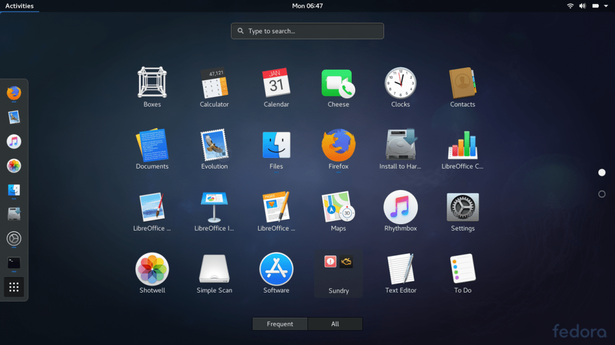
Task: Start the To Do app
Action: click(x=462, y=270)
